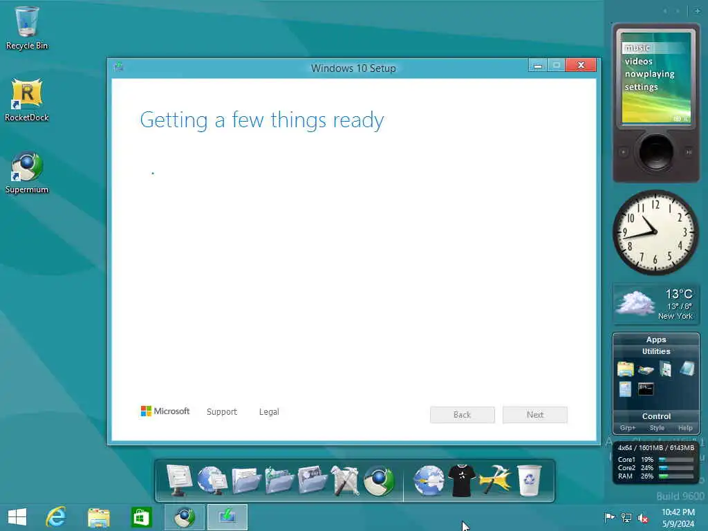This screenshot has height=531, width=708.
Task: Click the Back button in Setup
Action: click(x=463, y=415)
